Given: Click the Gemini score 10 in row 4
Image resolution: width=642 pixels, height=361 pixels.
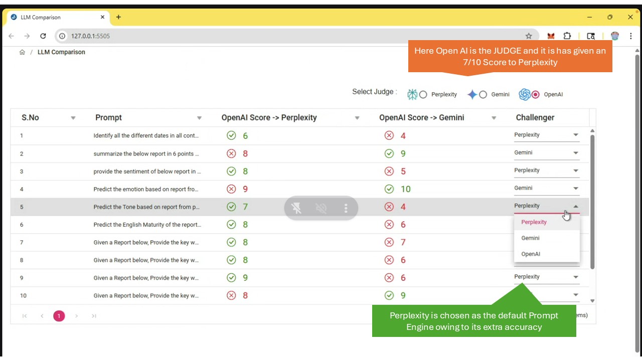Looking at the screenshot, I should [x=405, y=189].
